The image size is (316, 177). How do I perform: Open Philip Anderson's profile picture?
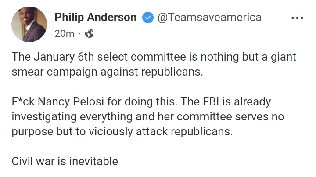(x=29, y=25)
